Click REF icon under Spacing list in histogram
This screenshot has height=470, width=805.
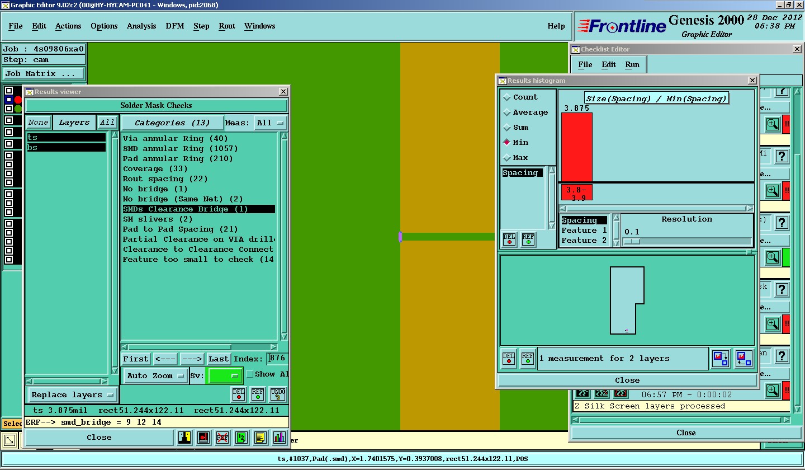pos(528,239)
